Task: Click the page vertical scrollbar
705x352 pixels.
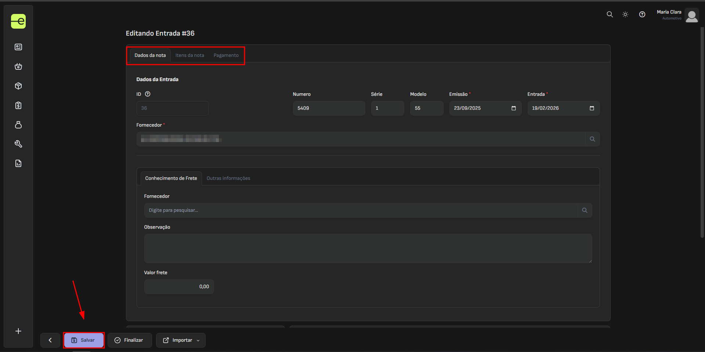Action: click(702, 132)
